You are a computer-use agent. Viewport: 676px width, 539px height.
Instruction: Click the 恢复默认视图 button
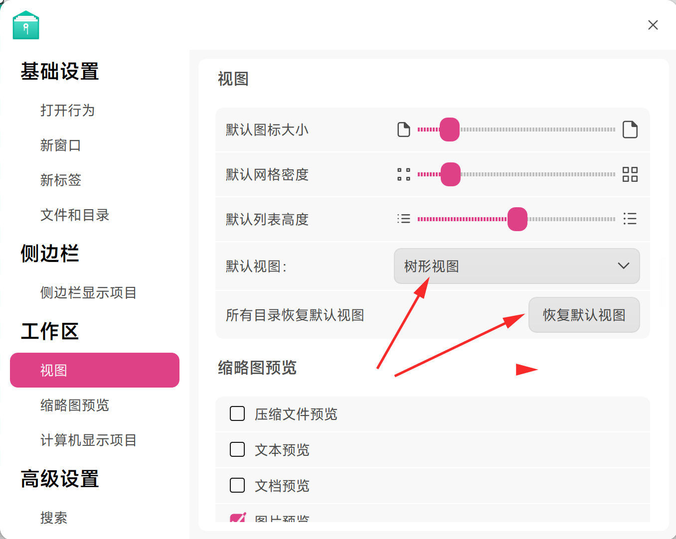[584, 315]
